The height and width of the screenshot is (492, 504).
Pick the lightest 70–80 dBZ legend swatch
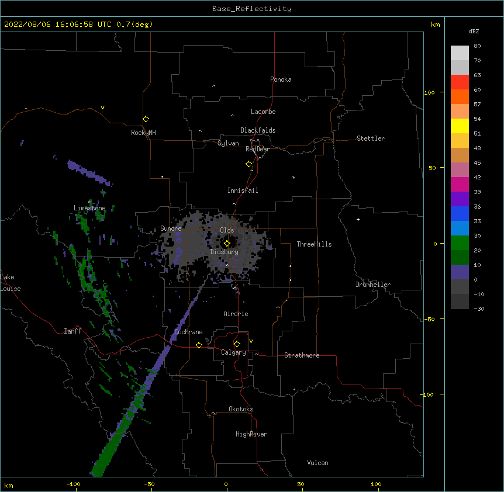(460, 53)
